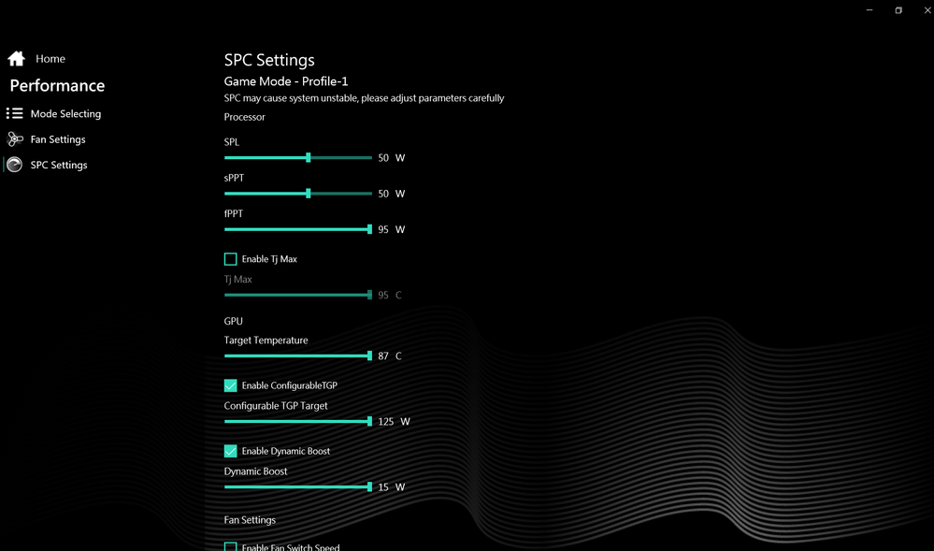
Task: Select SPC Settings in sidebar
Action: [59, 166]
